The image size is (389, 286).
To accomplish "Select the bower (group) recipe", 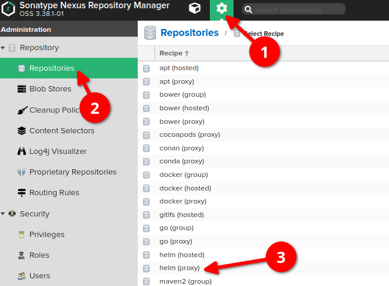I will coord(183,95).
